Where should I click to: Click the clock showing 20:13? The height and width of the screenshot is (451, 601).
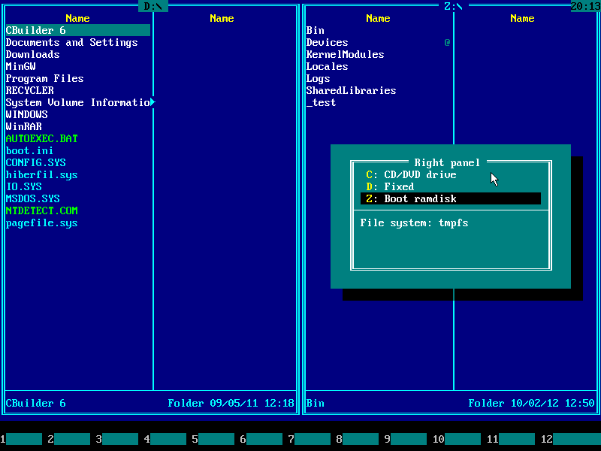pos(586,6)
